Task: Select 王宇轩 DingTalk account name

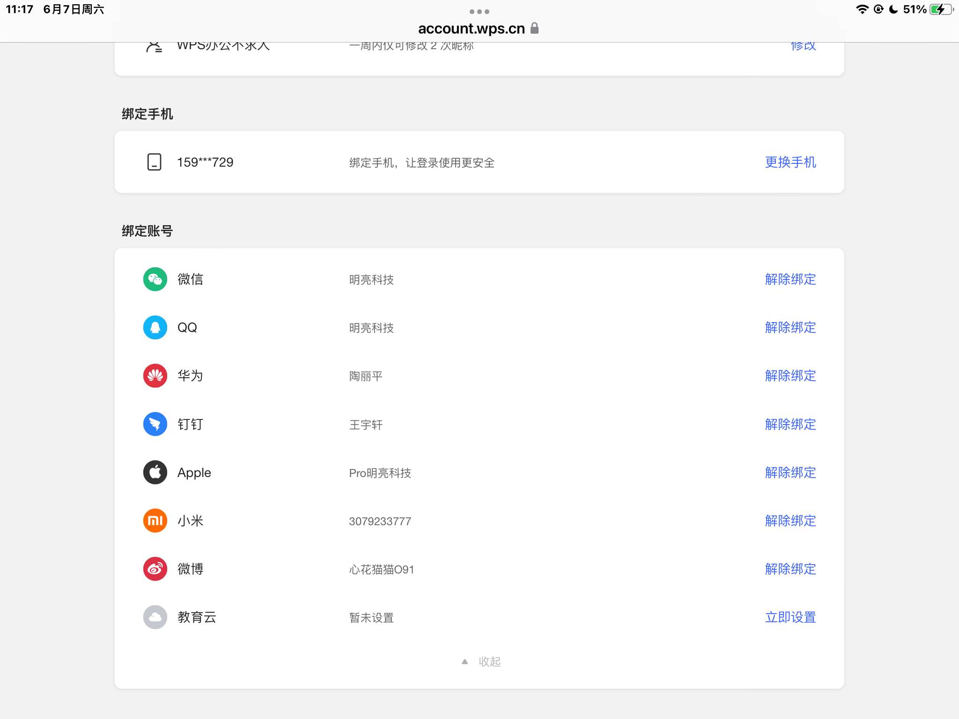Action: (x=366, y=425)
